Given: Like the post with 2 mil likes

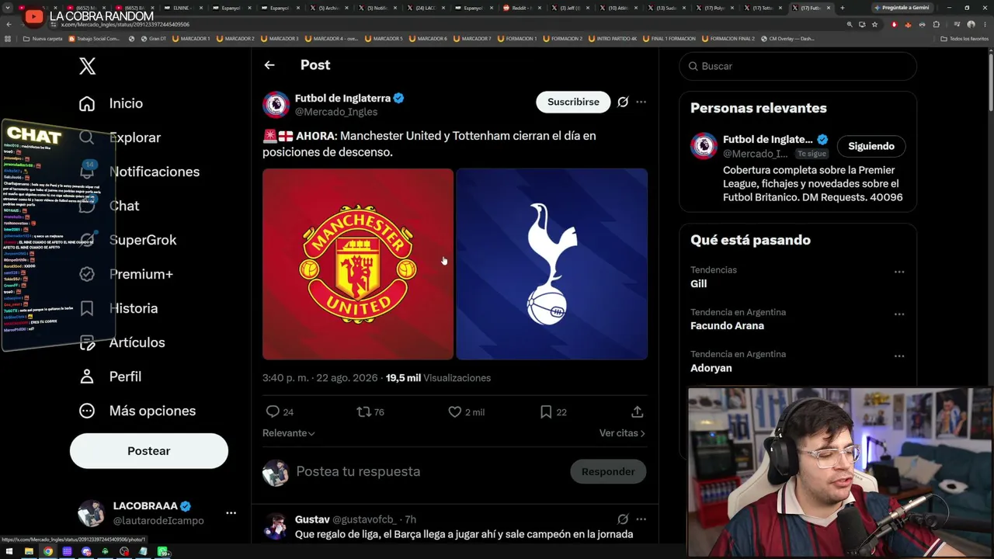Looking at the screenshot, I should [x=455, y=411].
